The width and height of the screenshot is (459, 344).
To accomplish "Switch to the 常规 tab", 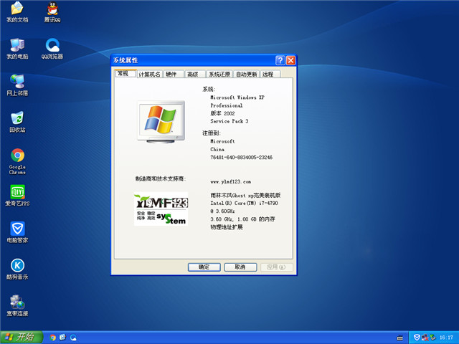I will click(126, 74).
